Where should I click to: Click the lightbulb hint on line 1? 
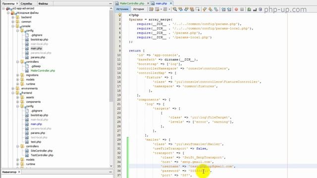coord(120,15)
